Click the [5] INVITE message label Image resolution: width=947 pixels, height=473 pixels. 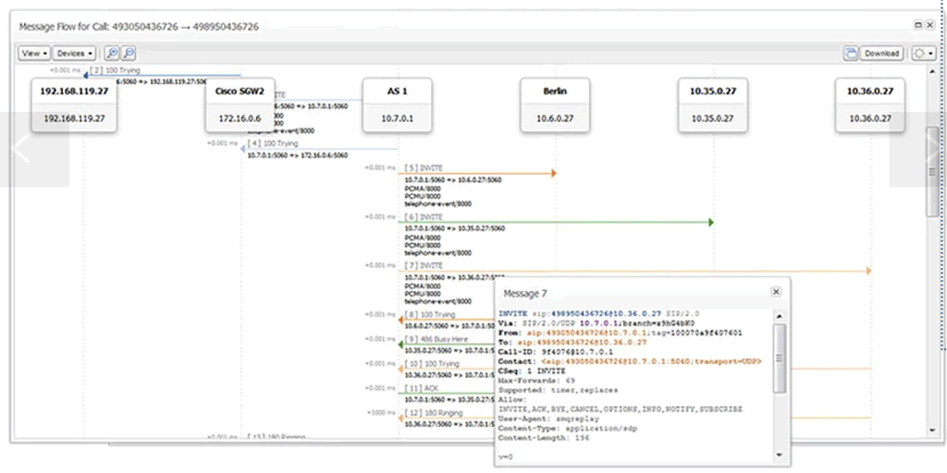click(424, 168)
